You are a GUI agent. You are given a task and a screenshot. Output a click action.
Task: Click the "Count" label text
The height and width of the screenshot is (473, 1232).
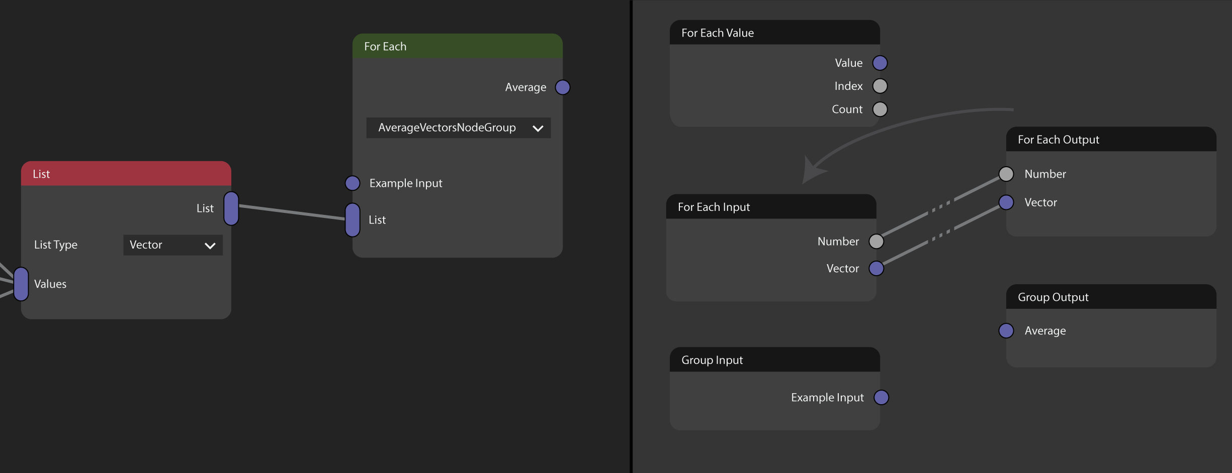click(x=847, y=109)
